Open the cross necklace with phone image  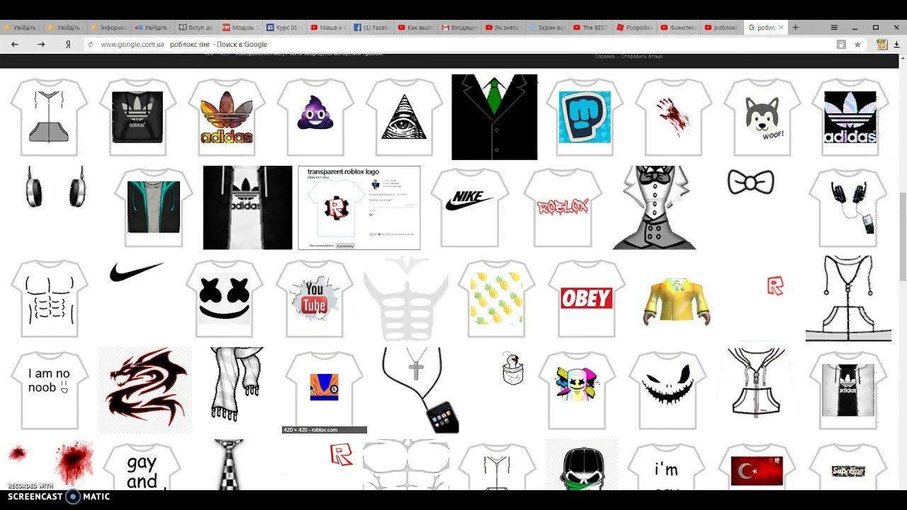419,390
